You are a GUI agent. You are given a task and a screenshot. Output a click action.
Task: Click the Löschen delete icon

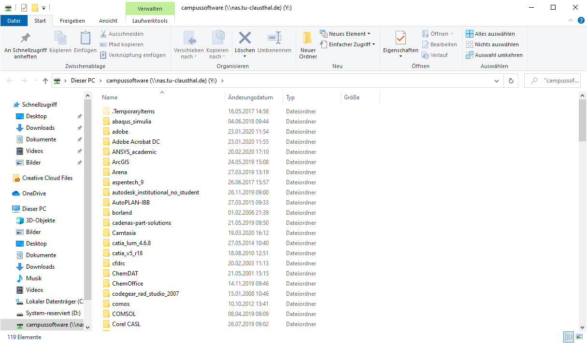point(245,39)
